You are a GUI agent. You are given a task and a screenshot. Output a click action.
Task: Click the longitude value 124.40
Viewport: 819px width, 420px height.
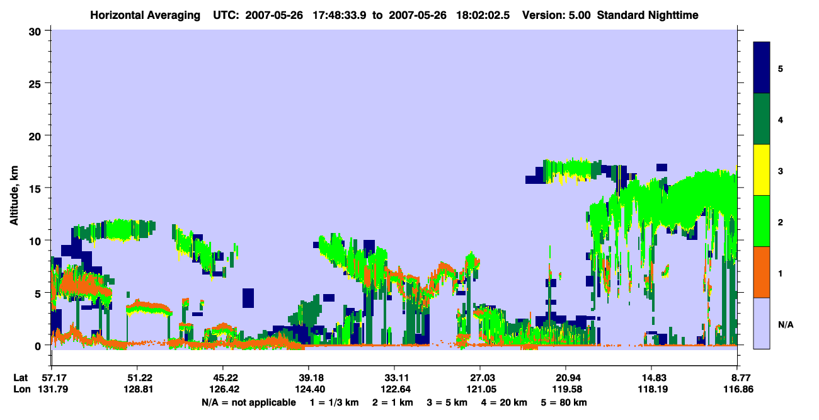309,389
